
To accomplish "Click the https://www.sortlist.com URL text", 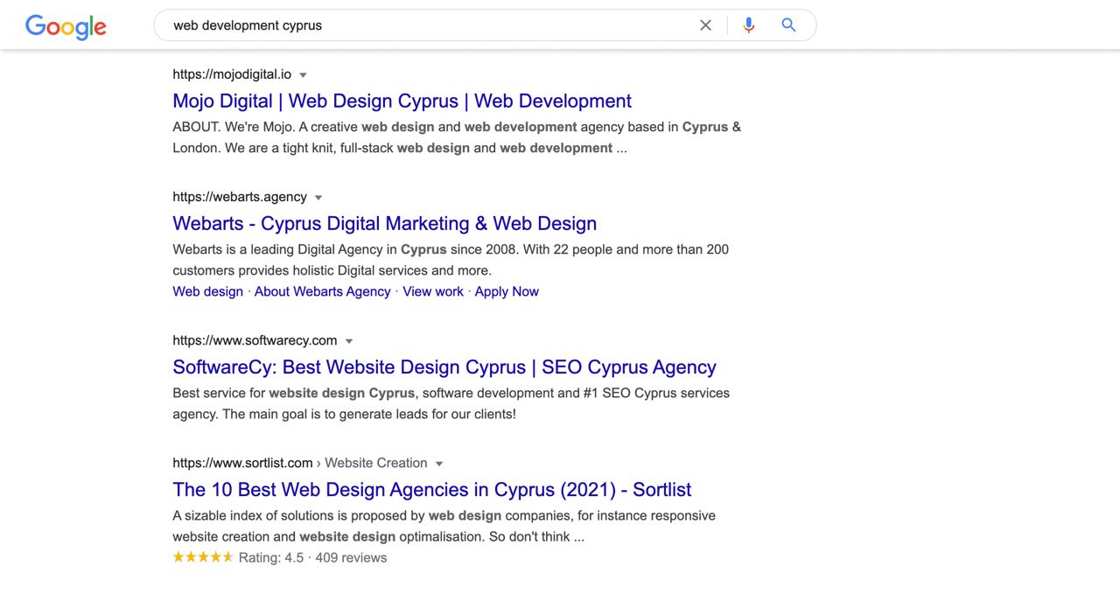I will click(x=242, y=463).
